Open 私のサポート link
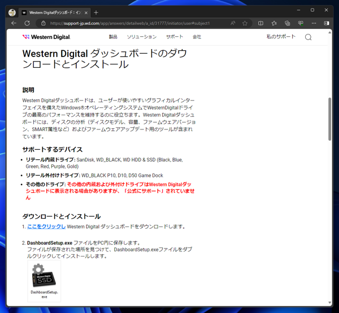The width and height of the screenshot is (339, 313). pos(281,37)
